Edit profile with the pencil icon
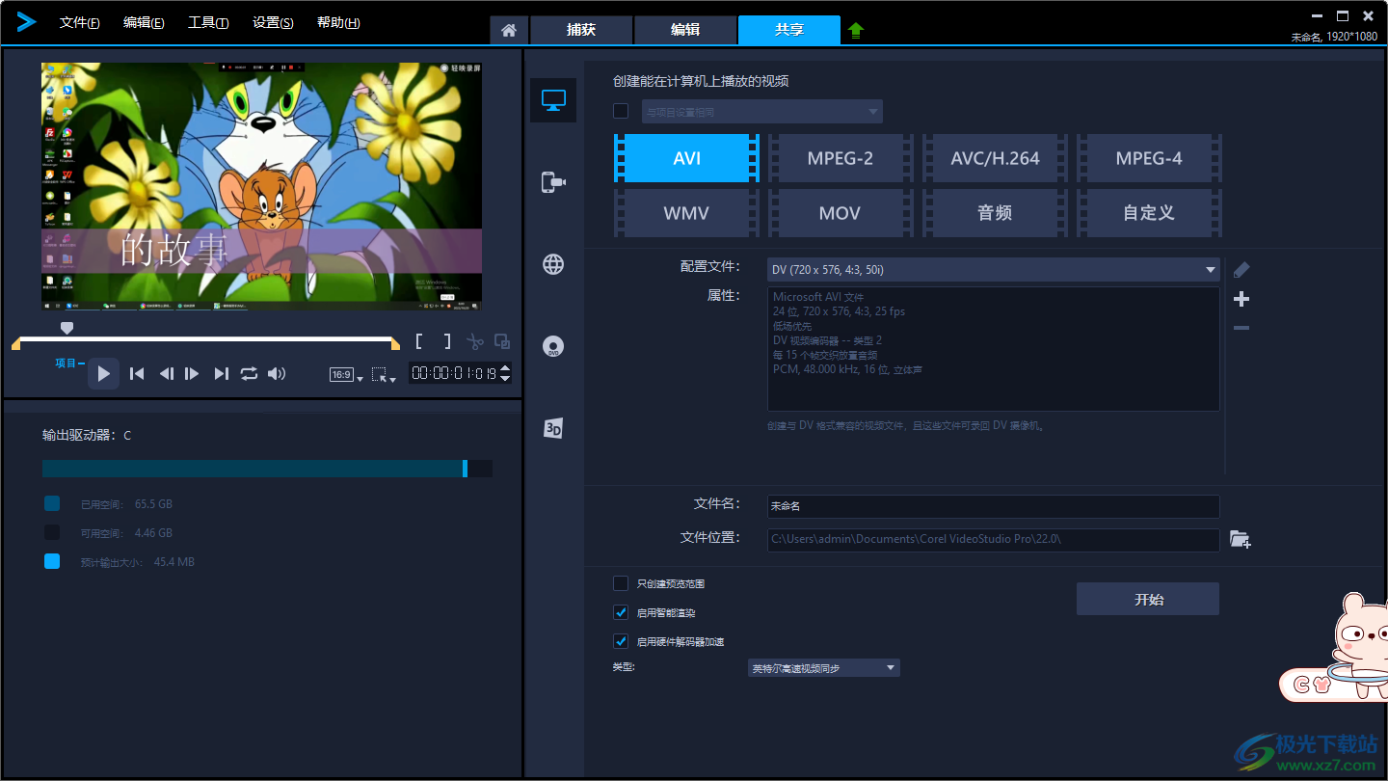 coord(1241,270)
